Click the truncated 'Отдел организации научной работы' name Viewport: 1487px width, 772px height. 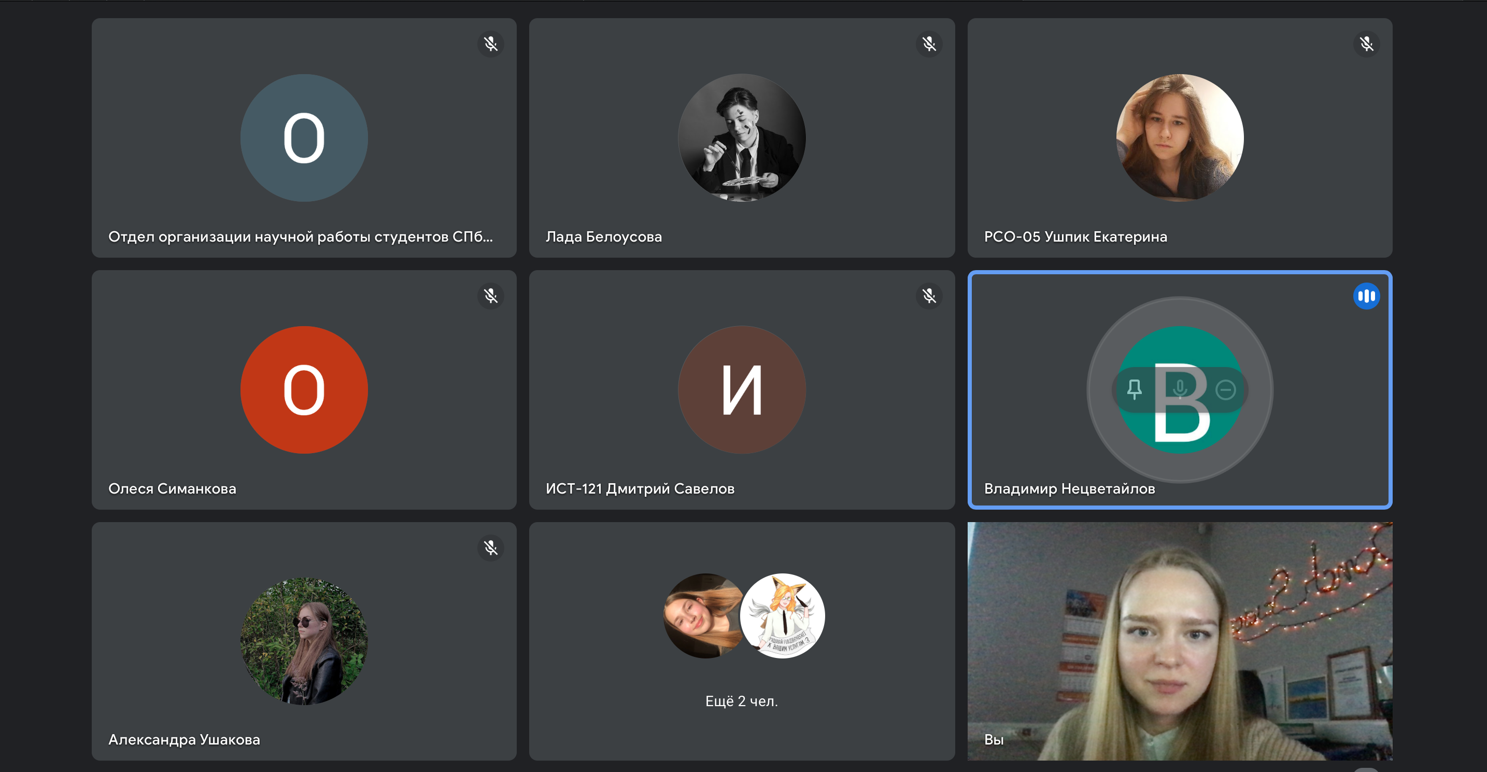coord(300,237)
